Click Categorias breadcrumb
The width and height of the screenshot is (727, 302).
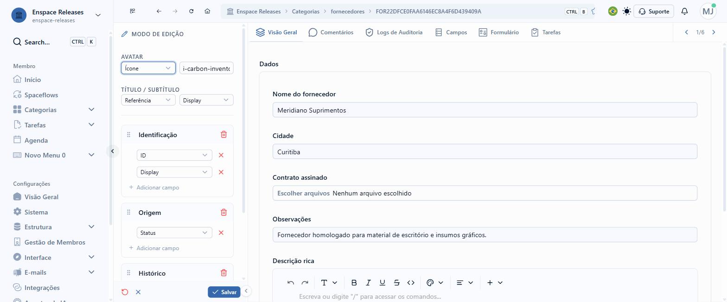click(x=306, y=11)
